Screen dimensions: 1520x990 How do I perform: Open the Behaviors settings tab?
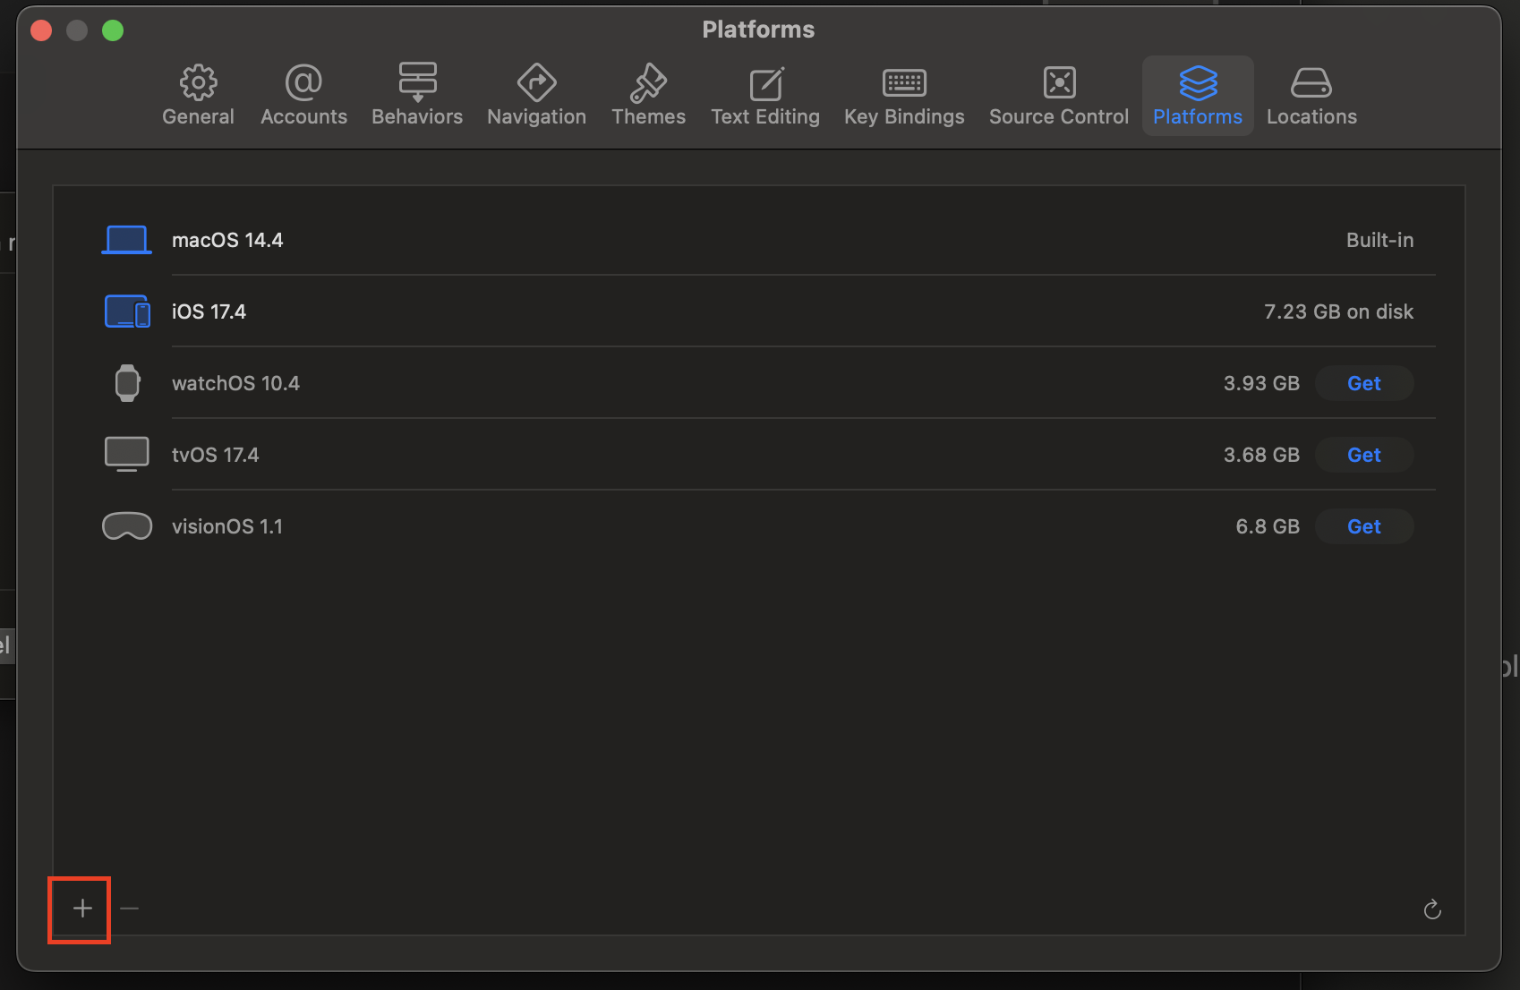click(x=417, y=96)
